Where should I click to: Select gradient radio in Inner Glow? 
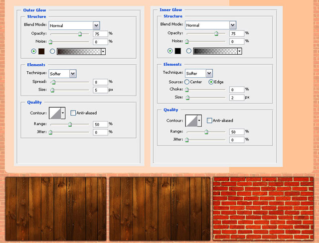pos(188,51)
